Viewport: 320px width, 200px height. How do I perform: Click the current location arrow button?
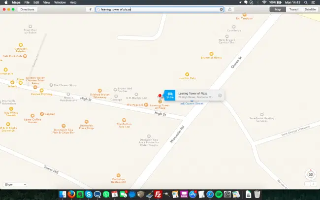pos(90,9)
